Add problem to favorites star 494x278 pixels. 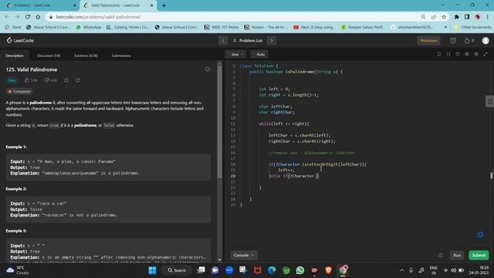click(x=66, y=80)
